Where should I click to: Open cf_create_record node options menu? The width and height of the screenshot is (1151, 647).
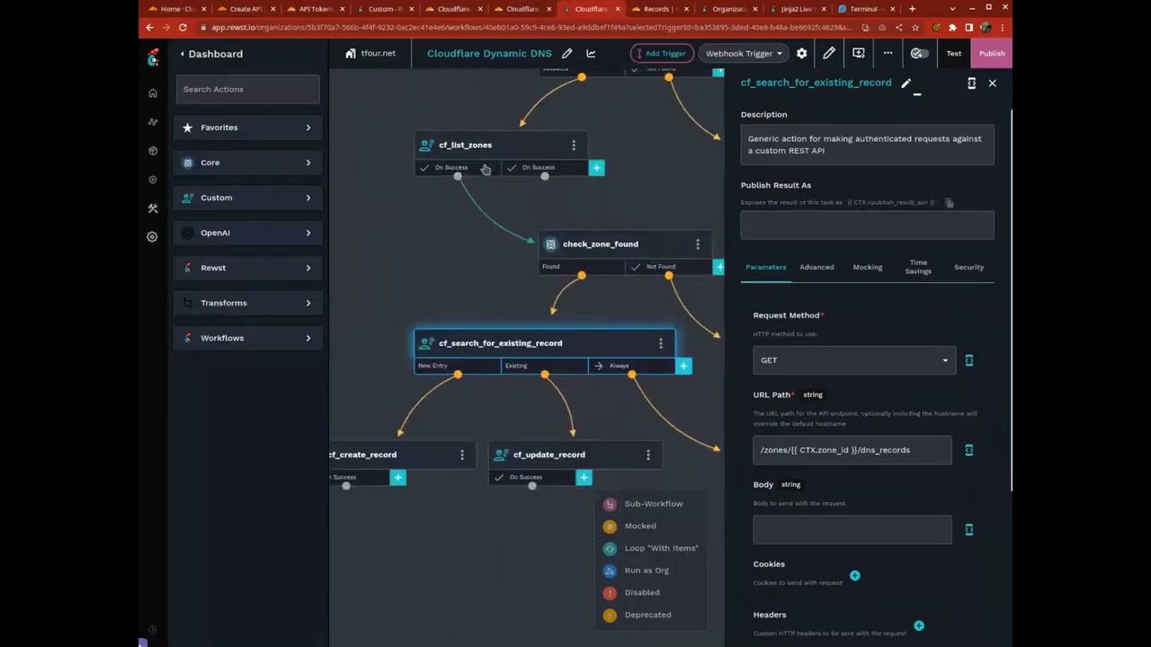click(x=462, y=455)
